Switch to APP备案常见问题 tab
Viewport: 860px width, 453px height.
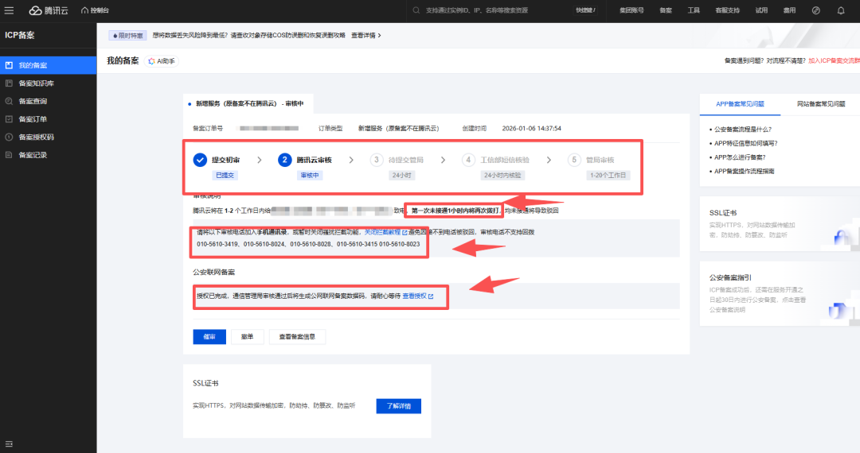pos(740,104)
